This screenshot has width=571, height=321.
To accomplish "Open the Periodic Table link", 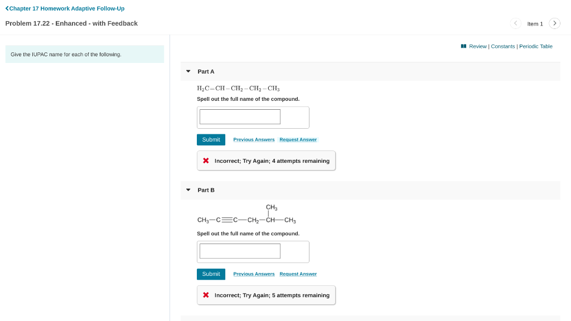I will (536, 46).
